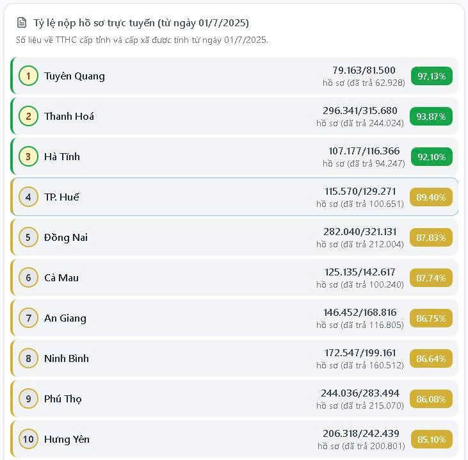This screenshot has height=460, width=468.
Task: Click the green 93,87% badge
Action: point(432,117)
